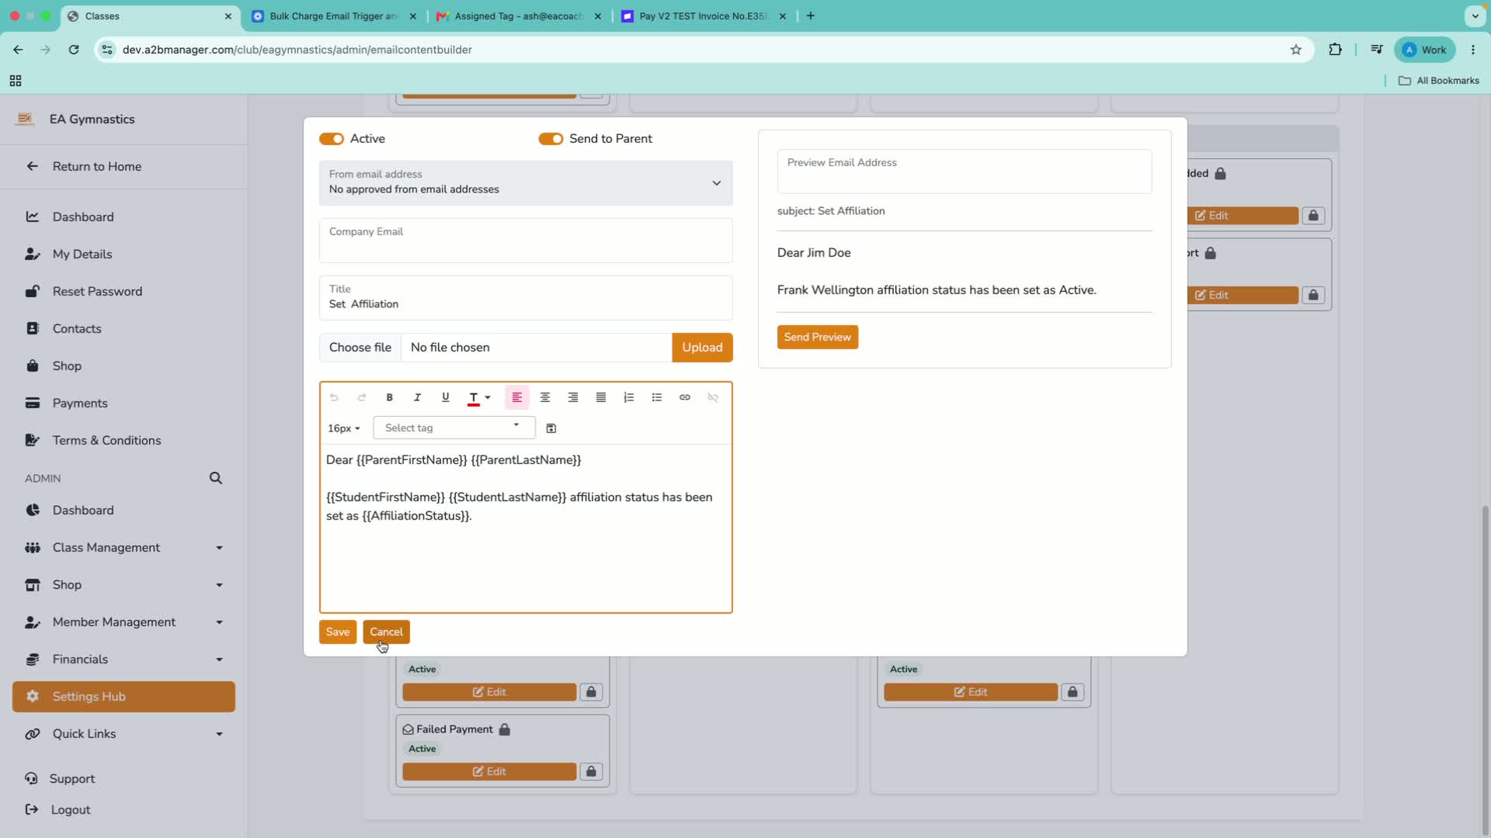1491x838 pixels.
Task: Click the save icon beside Select tag
Action: pos(551,428)
